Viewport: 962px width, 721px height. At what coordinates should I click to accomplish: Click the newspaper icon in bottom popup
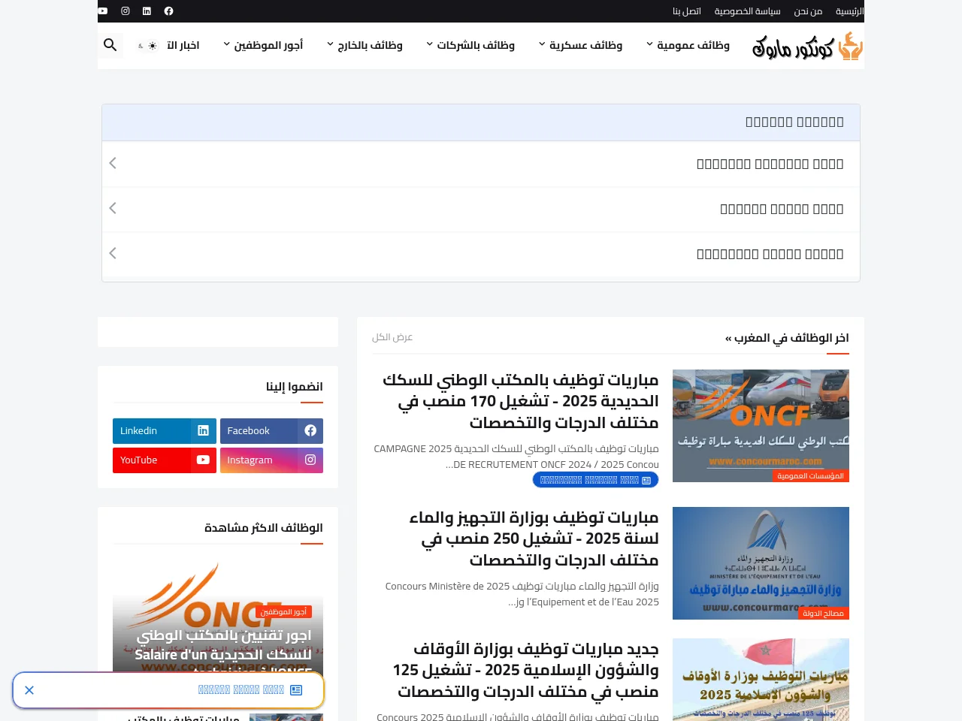click(296, 690)
